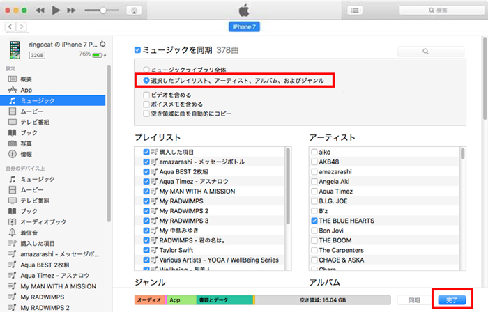Click main pane vertical scrollbar
Viewport: 488px width, 312px height.
pyautogui.click(x=485, y=78)
